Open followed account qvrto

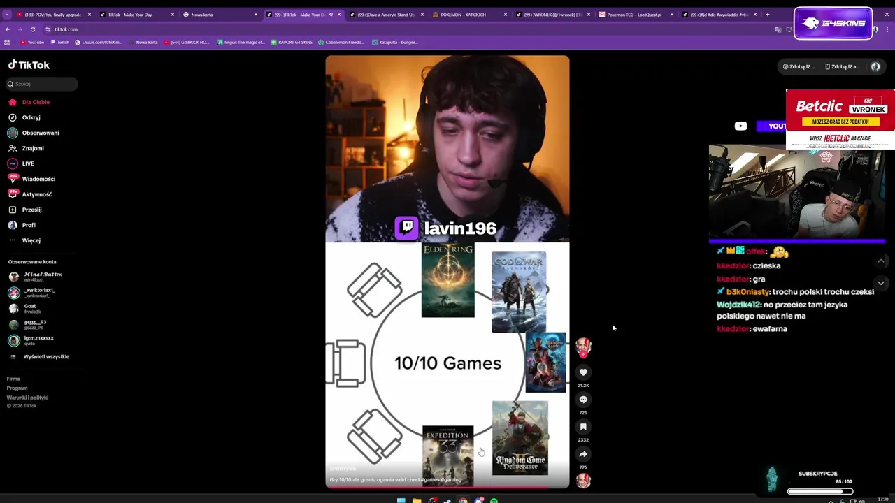point(30,340)
